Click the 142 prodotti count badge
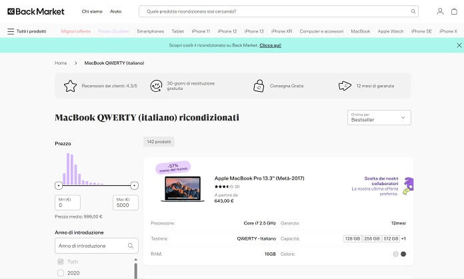Image resolution: width=464 pixels, height=279 pixels. [x=159, y=142]
